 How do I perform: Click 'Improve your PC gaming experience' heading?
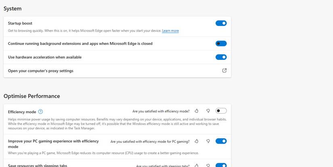53,141
